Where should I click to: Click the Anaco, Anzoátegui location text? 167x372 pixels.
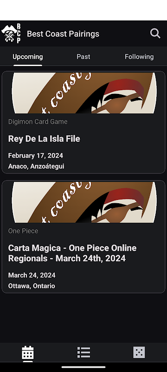tap(36, 166)
